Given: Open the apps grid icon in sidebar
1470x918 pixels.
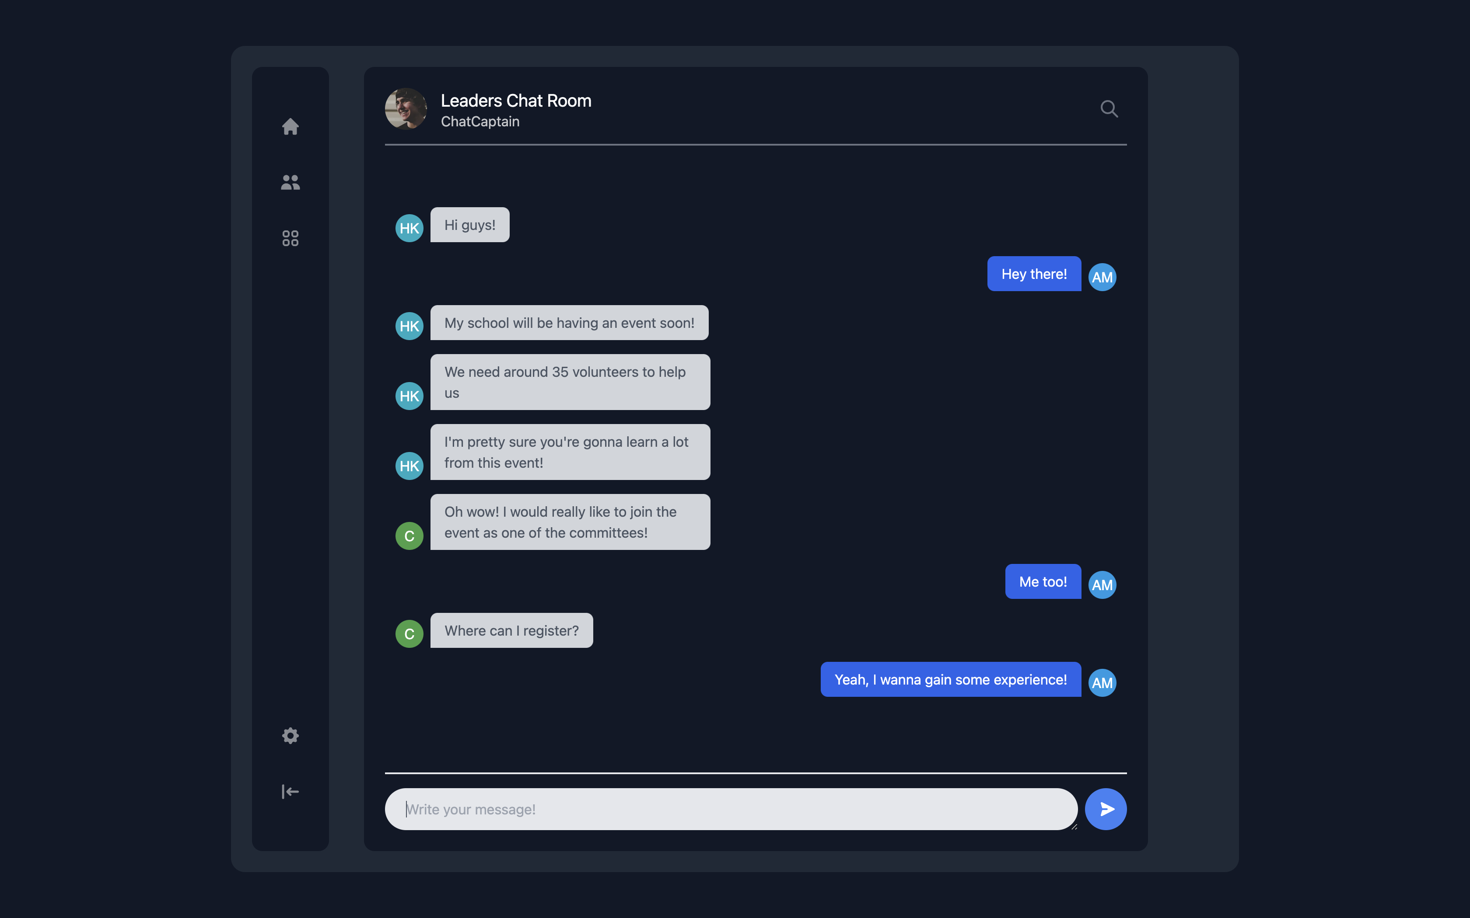Looking at the screenshot, I should point(290,238).
